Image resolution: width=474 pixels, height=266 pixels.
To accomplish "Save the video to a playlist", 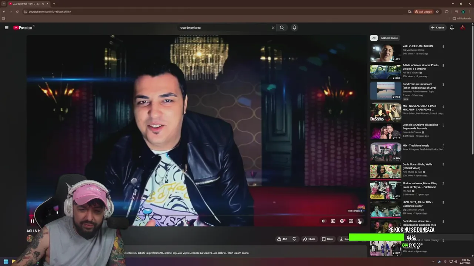I will pyautogui.click(x=327, y=239).
